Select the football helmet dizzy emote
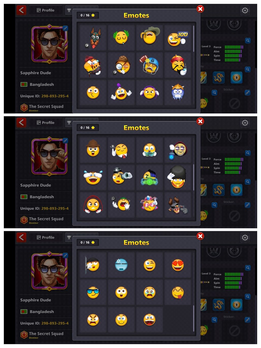Image resolution: width=261 pixels, height=348 pixels. click(x=150, y=65)
